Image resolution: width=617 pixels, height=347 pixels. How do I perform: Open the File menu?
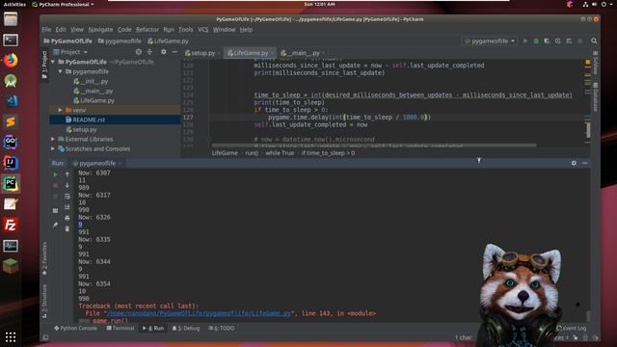(46, 30)
